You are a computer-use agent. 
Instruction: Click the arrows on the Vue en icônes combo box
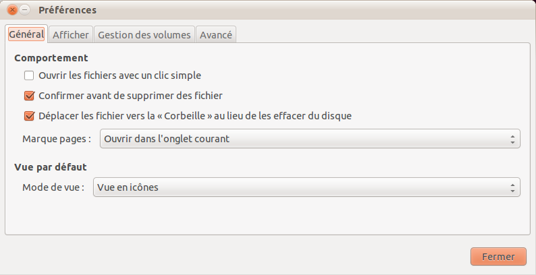[512, 187]
